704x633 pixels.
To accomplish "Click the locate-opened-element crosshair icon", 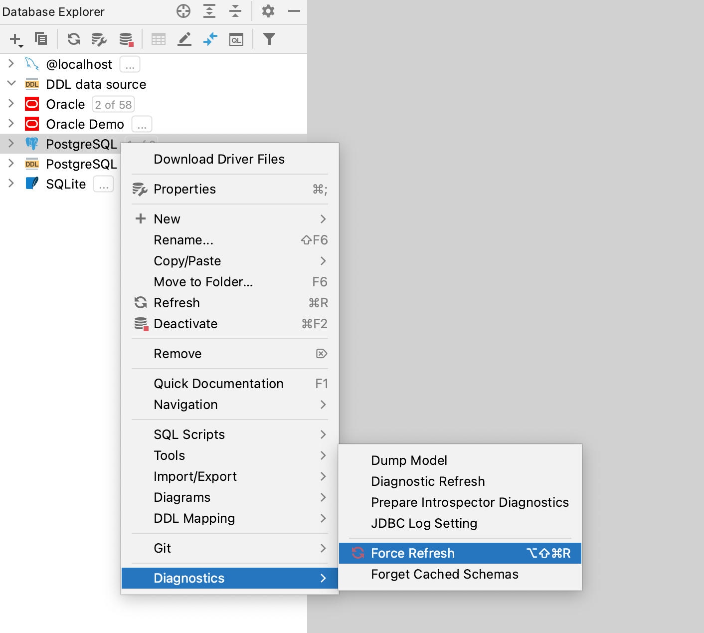I will click(183, 11).
